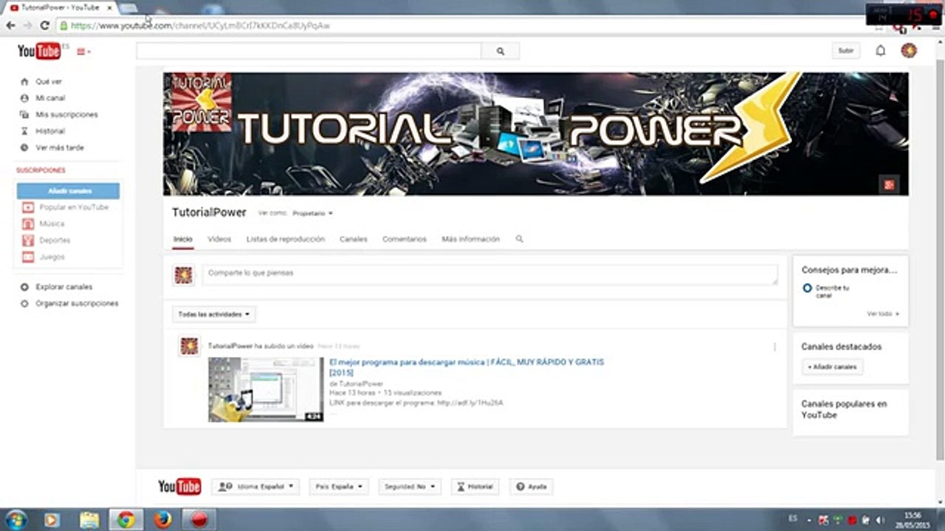Select the Inicio tab
The height and width of the screenshot is (531, 945).
point(183,239)
